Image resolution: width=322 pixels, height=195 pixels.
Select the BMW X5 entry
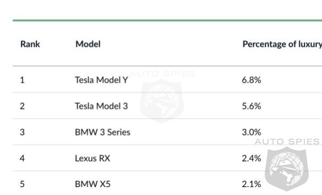click(x=93, y=184)
